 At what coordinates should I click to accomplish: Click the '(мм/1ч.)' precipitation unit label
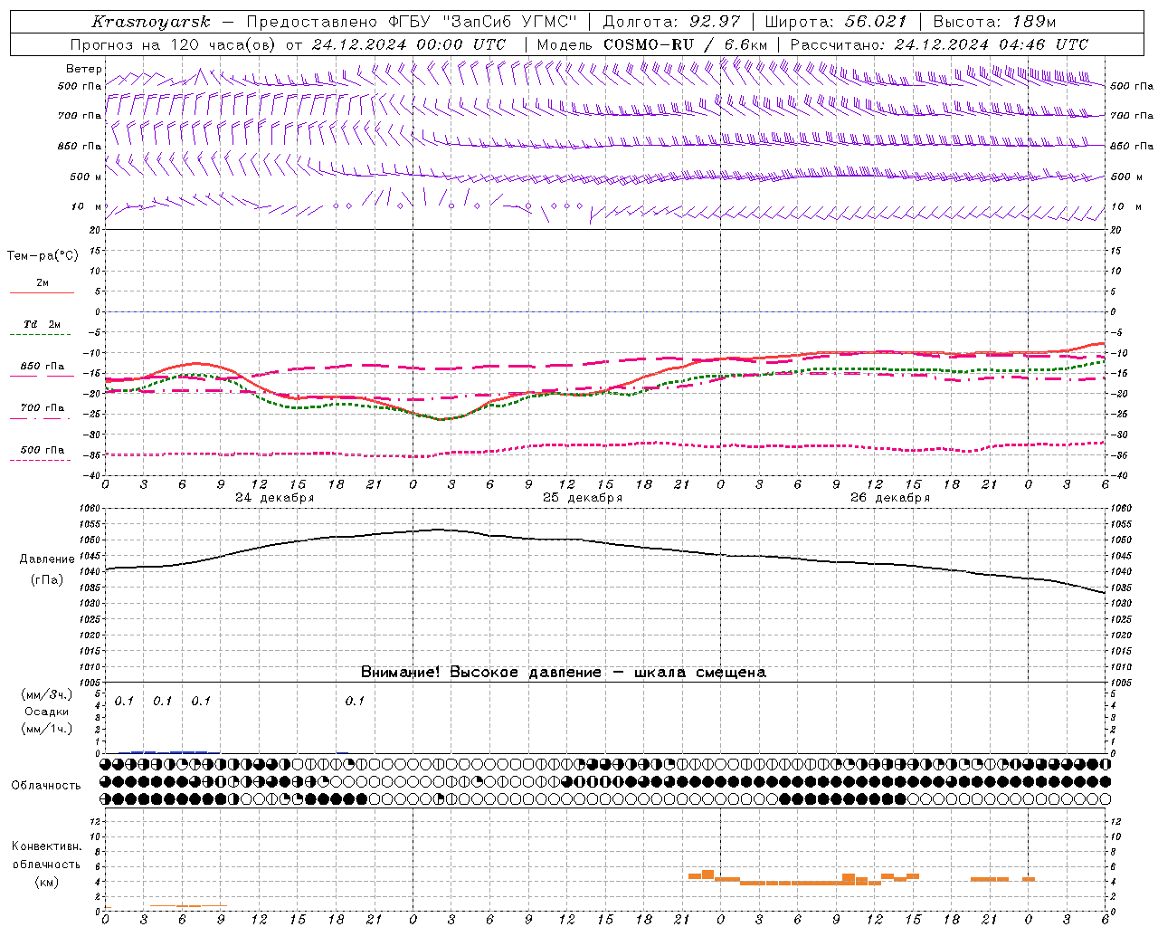click(47, 729)
